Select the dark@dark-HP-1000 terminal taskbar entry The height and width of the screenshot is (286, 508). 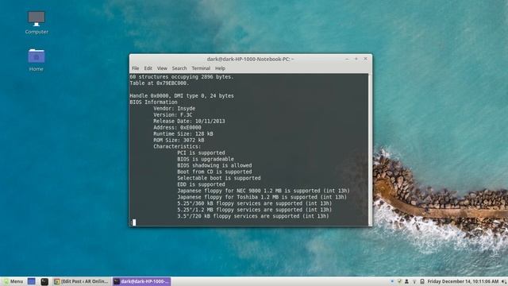[x=141, y=281]
